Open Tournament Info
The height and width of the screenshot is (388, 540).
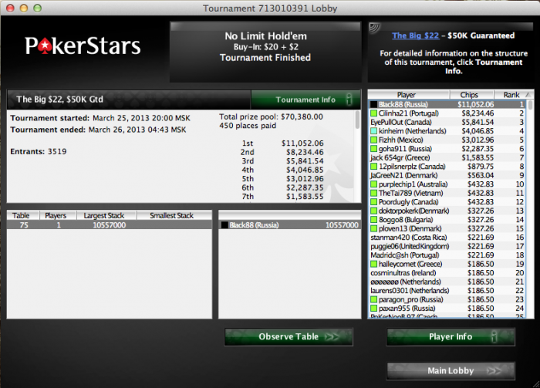(x=305, y=100)
